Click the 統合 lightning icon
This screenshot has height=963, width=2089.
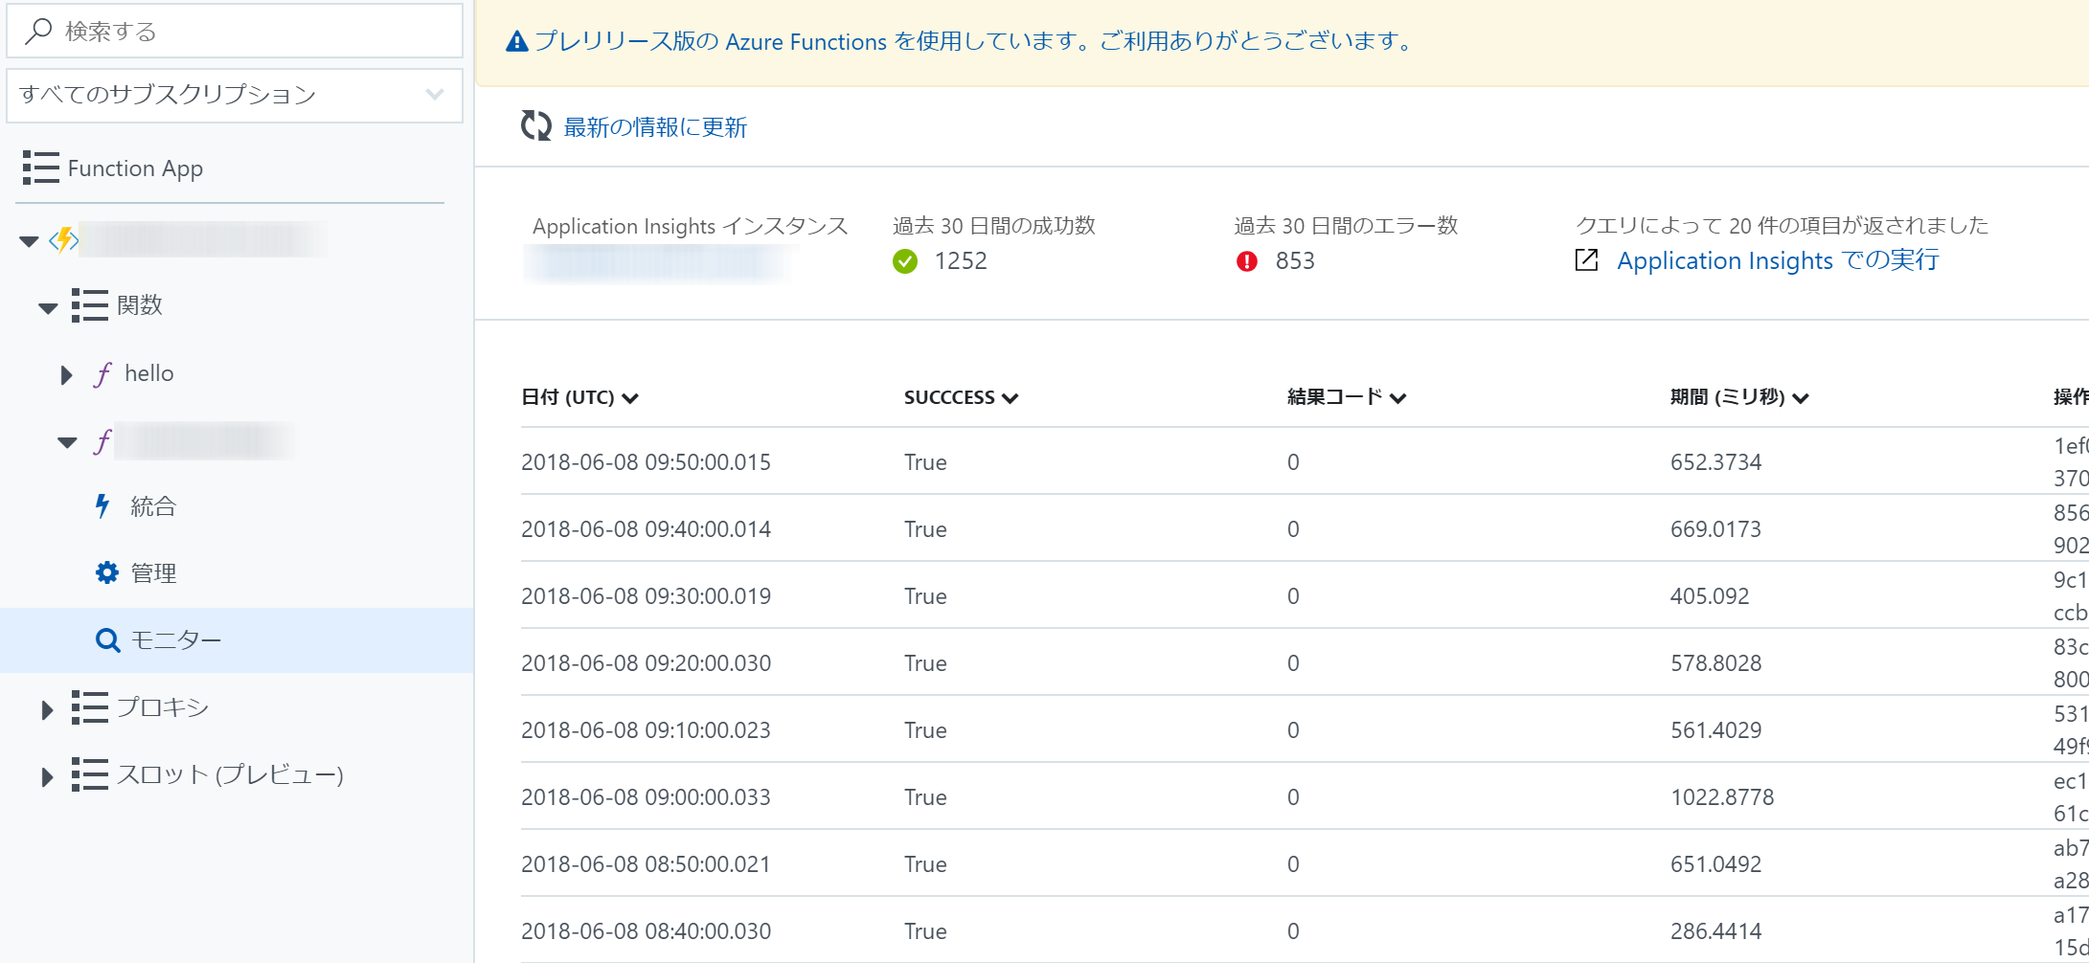pyautogui.click(x=102, y=505)
